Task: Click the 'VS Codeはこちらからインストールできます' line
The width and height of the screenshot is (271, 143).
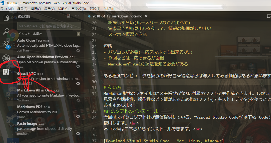Action: pyautogui.click(x=153, y=129)
